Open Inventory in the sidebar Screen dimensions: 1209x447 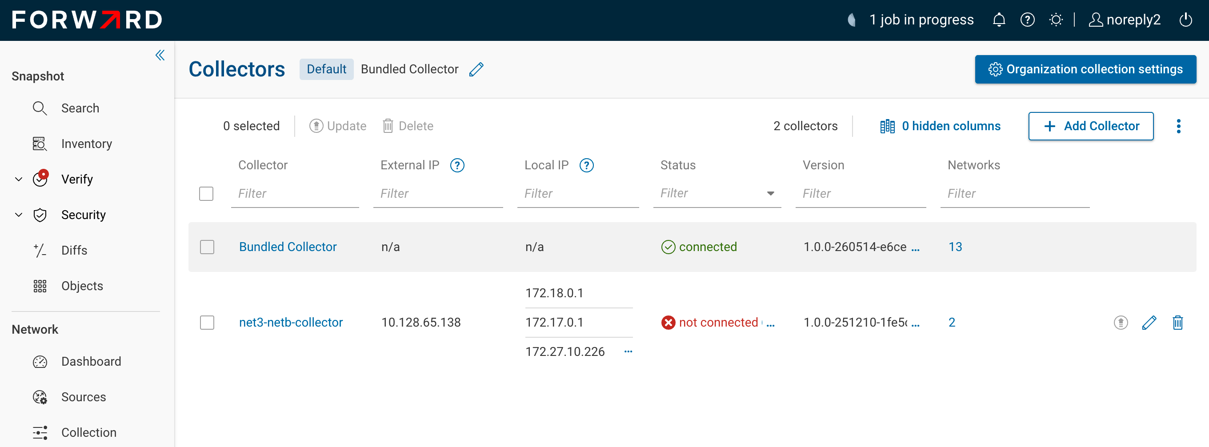click(87, 144)
